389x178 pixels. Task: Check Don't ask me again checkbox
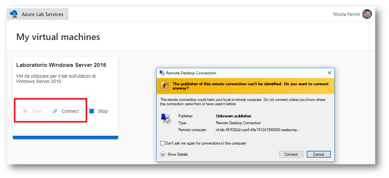[163, 143]
